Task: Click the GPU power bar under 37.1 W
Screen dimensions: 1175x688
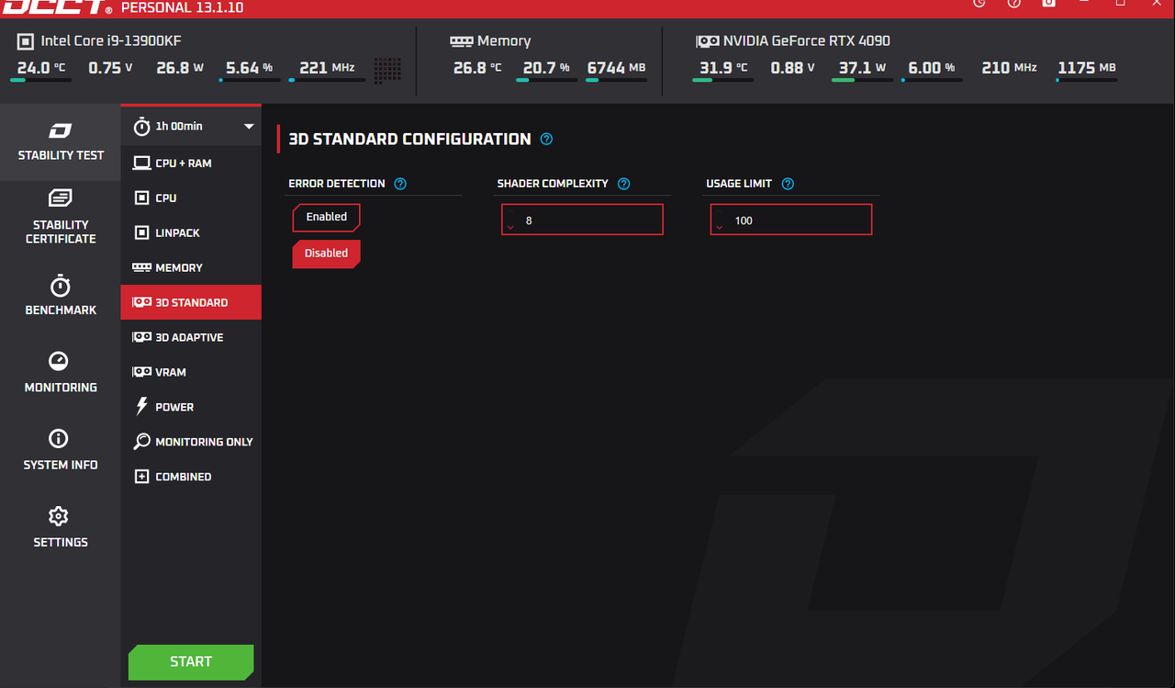Action: point(862,80)
